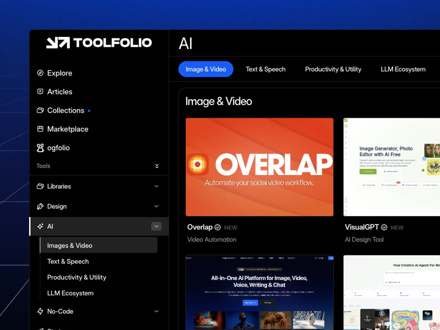Open the Creative AI Agent thumbnail
Screen dimensions: 440x330
pyautogui.click(x=392, y=292)
